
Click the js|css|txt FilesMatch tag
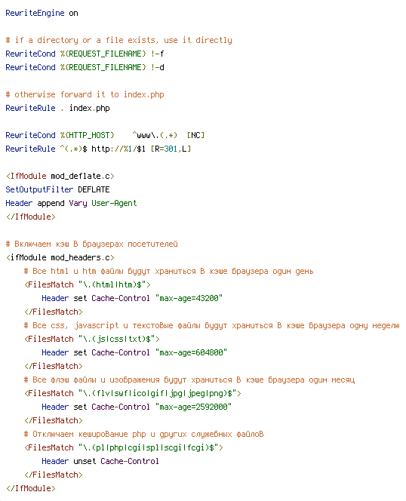(x=92, y=339)
